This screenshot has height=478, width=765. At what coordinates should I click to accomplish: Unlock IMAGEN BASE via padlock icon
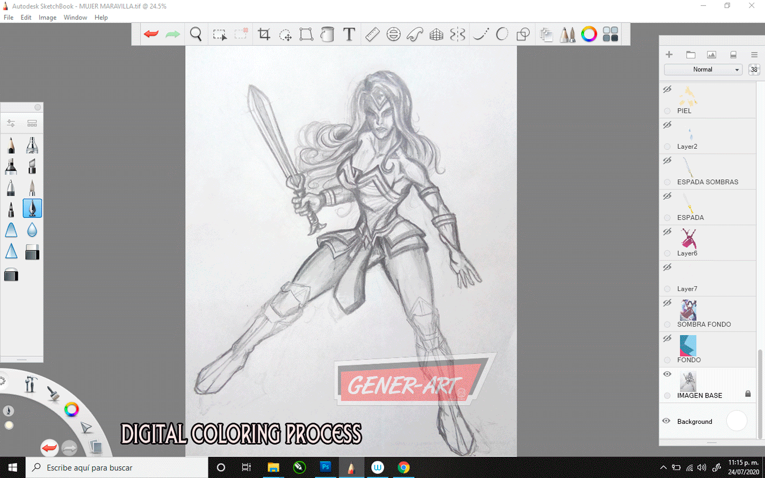point(748,394)
